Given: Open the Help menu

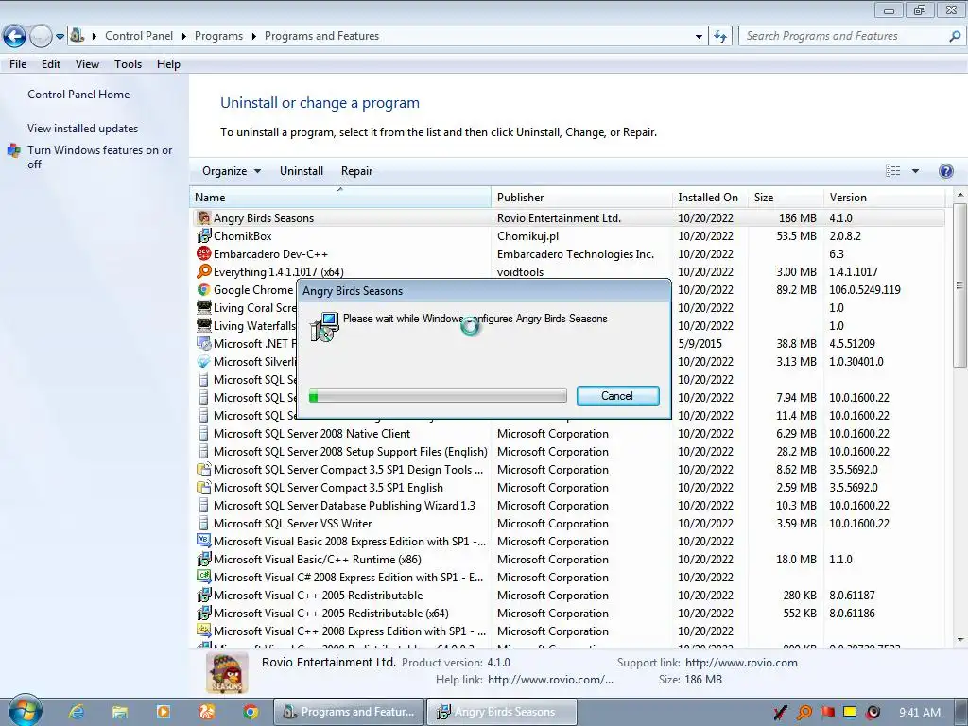Looking at the screenshot, I should click(168, 64).
